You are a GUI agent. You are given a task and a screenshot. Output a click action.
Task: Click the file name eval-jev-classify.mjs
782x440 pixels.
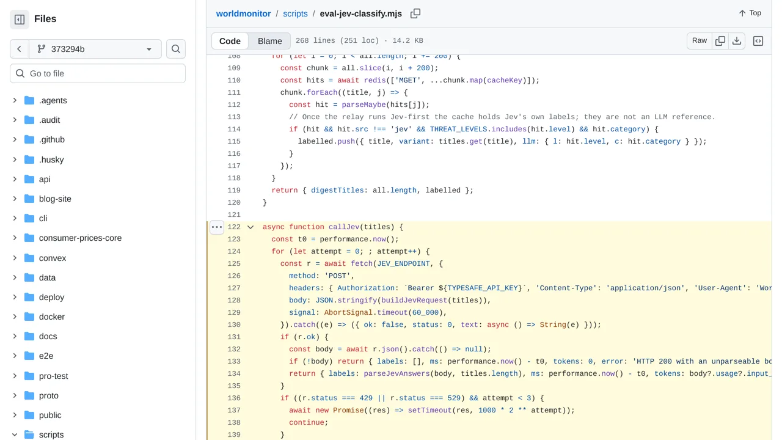pos(361,13)
